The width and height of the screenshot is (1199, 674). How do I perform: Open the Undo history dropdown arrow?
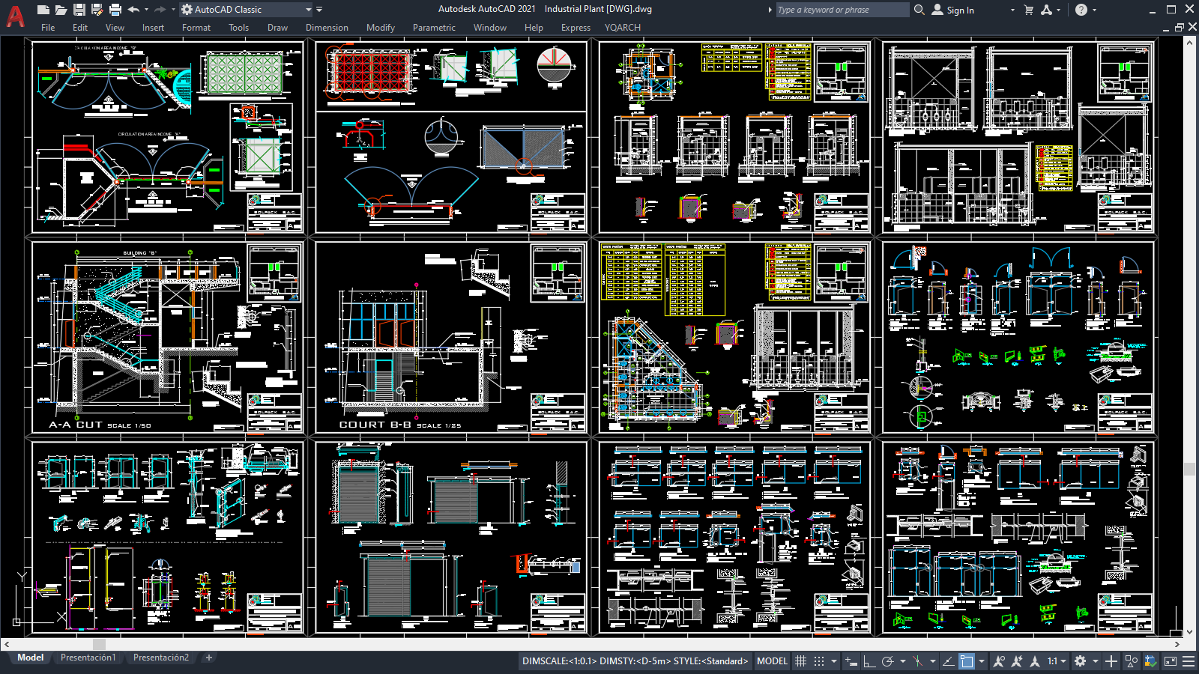(x=145, y=9)
